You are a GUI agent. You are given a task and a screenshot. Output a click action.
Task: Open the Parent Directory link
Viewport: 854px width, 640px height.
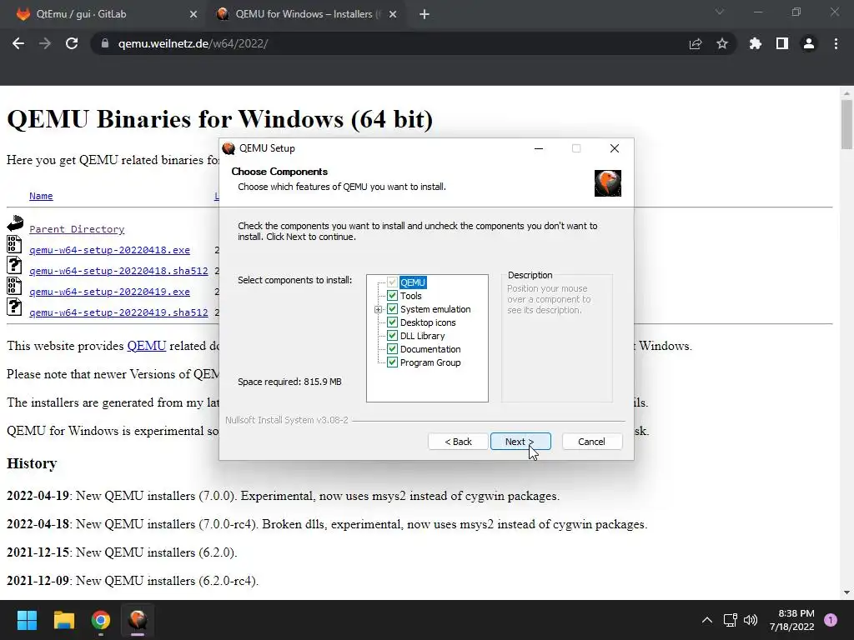tap(77, 229)
